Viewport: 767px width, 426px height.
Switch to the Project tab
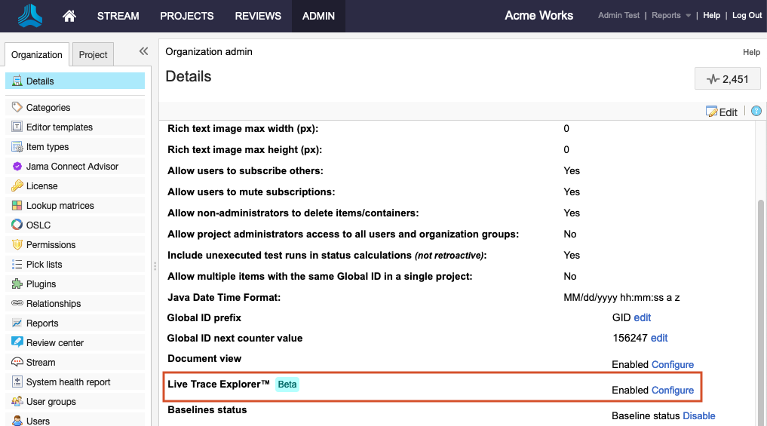[x=93, y=54]
